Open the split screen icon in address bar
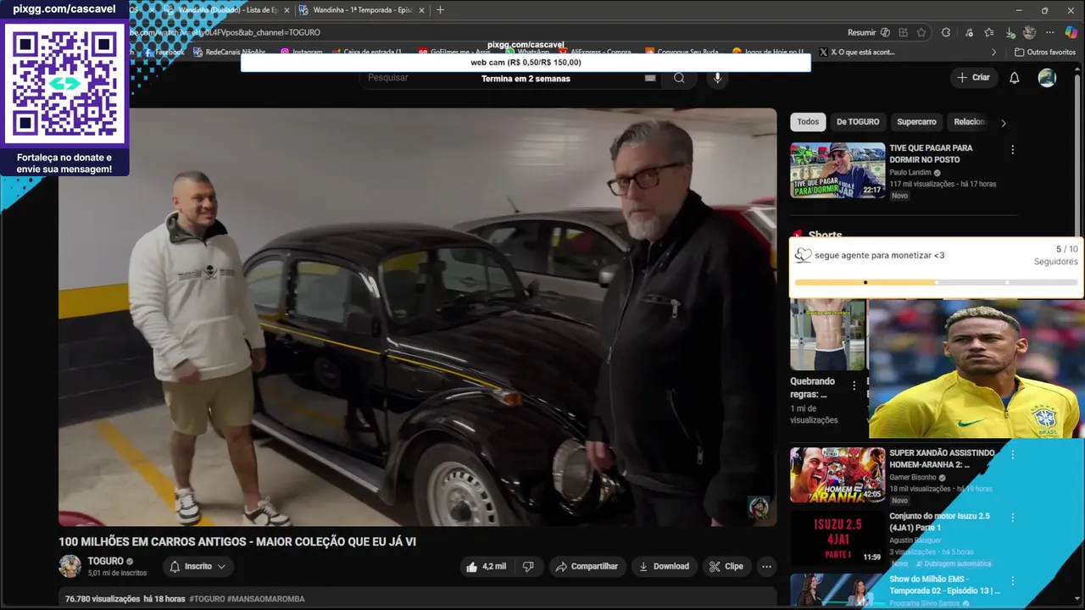Viewport: 1085px width, 610px height. (x=904, y=32)
